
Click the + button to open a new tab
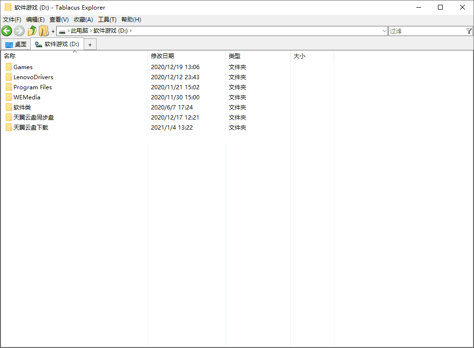90,44
